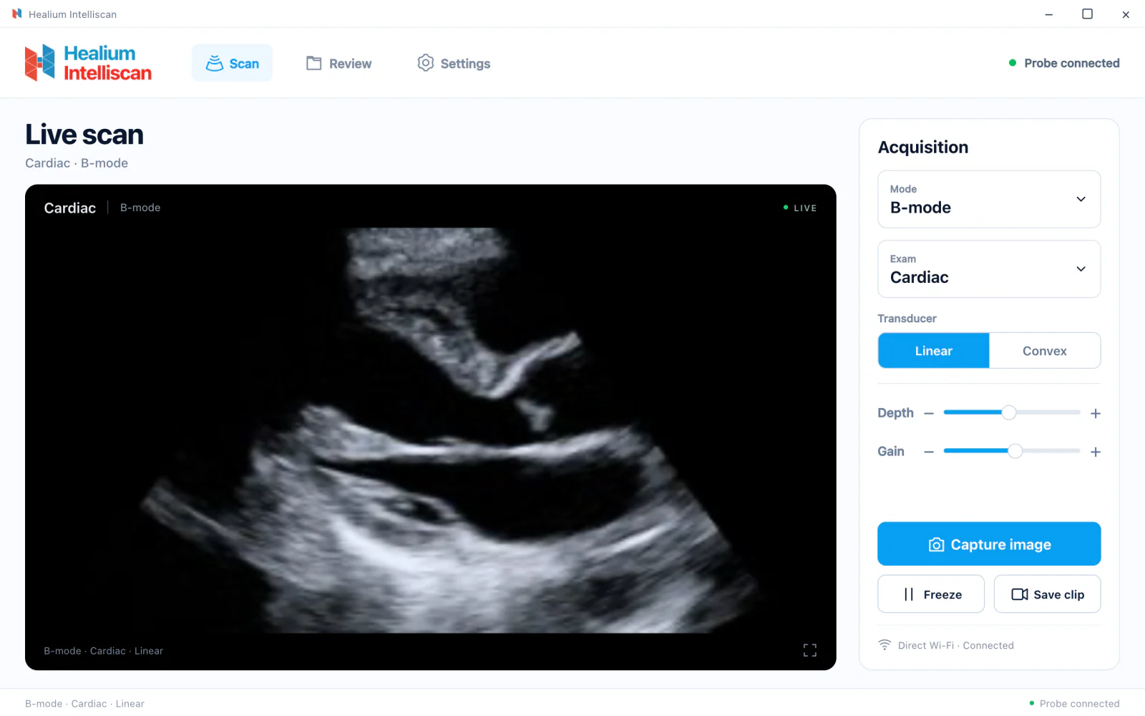Image resolution: width=1145 pixels, height=716 pixels.
Task: Click the Wi-Fi connection icon
Action: [885, 645]
